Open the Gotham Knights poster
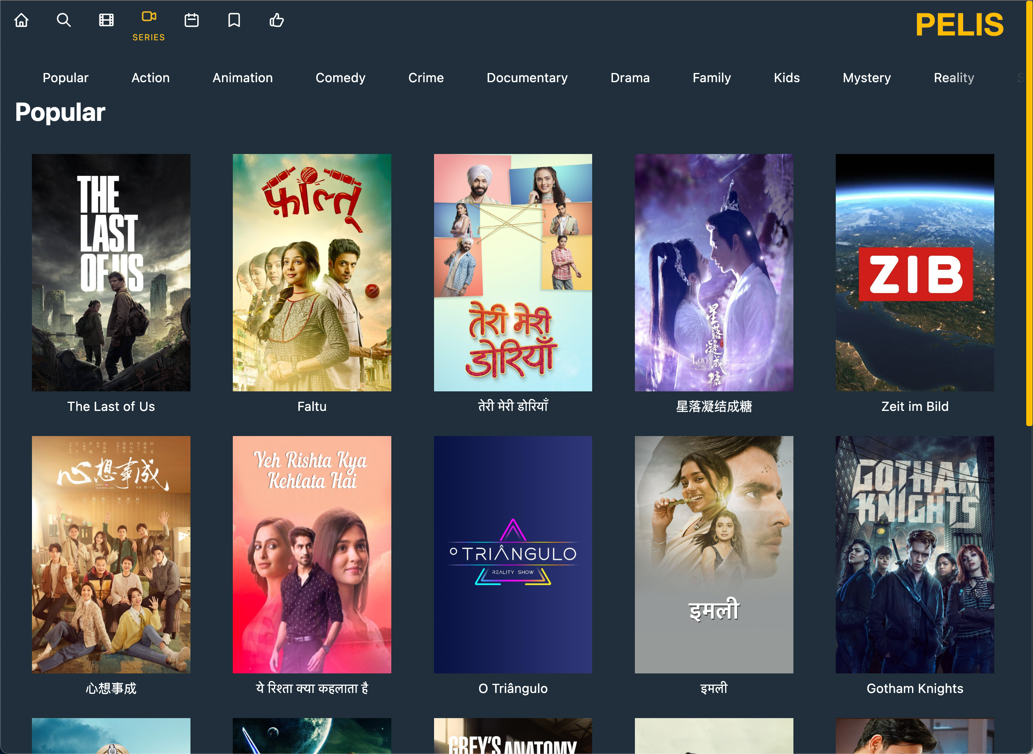Image resolution: width=1033 pixels, height=754 pixels. coord(915,555)
